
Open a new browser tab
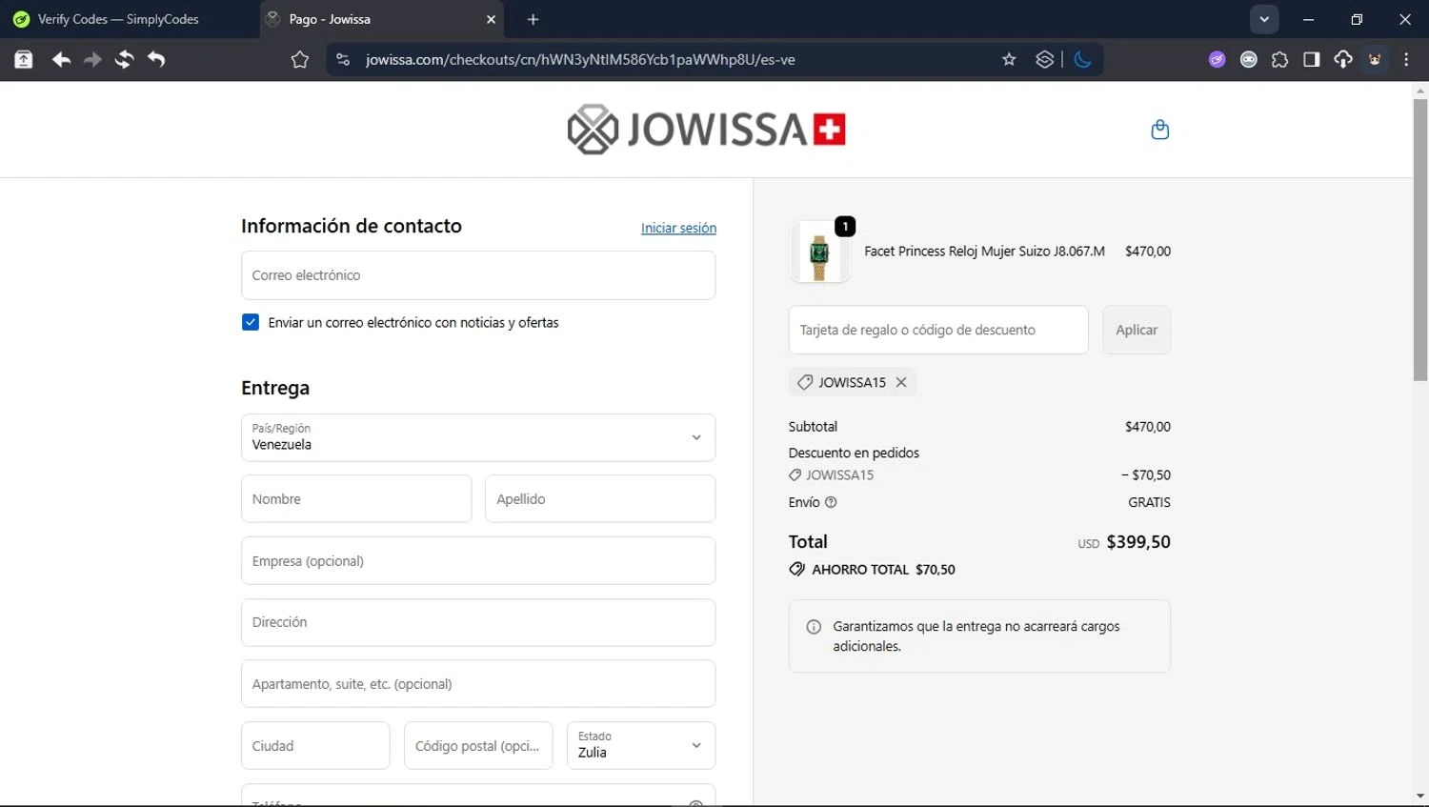[533, 19]
